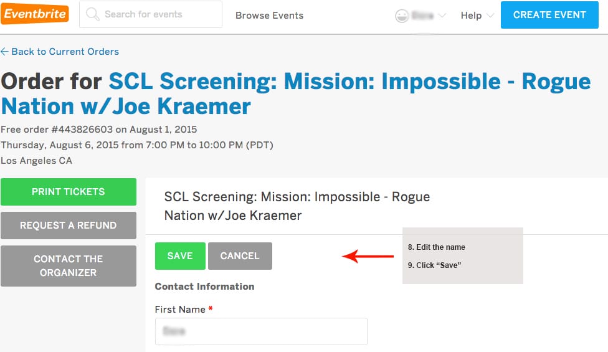Click the back arrow icon
The width and height of the screenshot is (608, 352).
[x=5, y=52]
